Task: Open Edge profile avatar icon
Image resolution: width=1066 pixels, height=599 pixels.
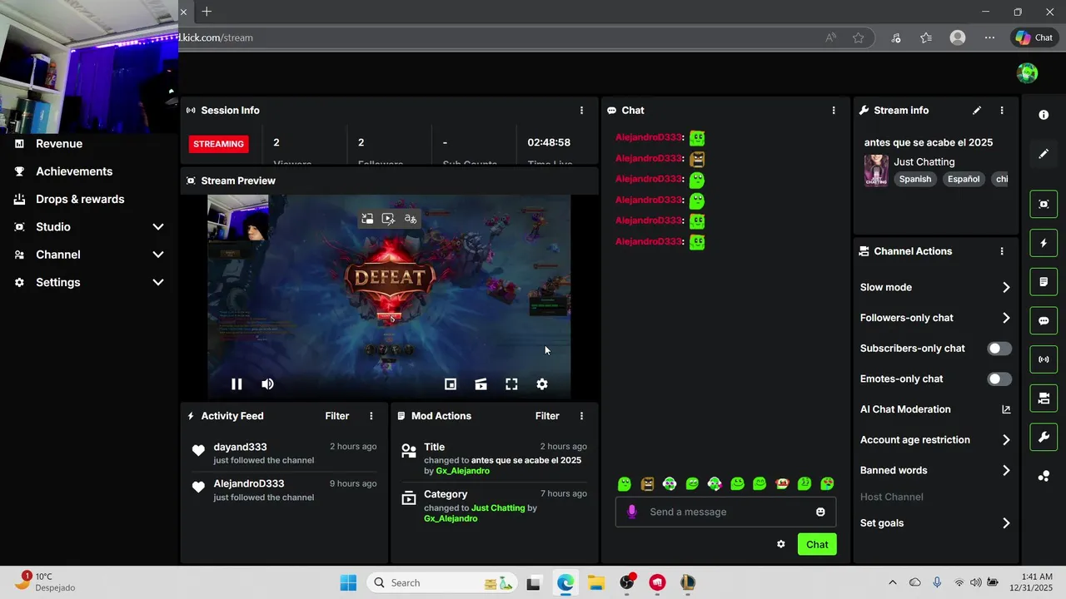Action: (x=958, y=37)
